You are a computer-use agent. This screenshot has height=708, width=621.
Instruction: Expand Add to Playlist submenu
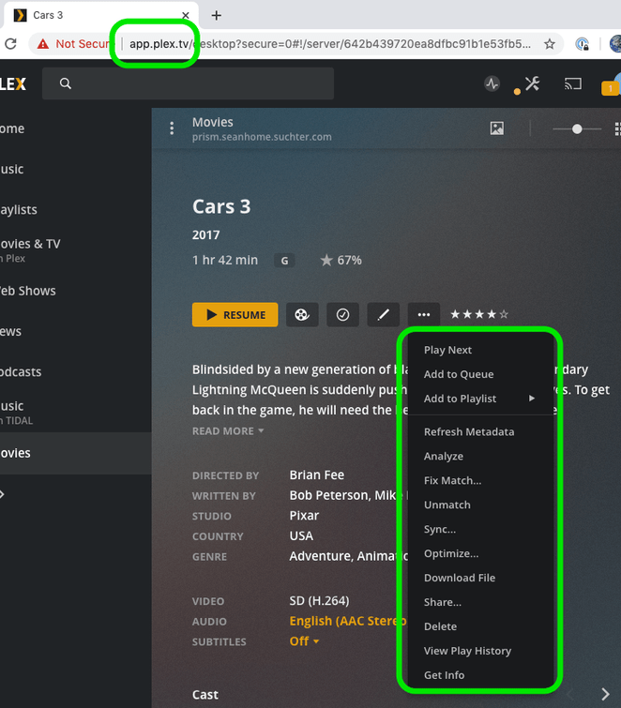(x=480, y=399)
